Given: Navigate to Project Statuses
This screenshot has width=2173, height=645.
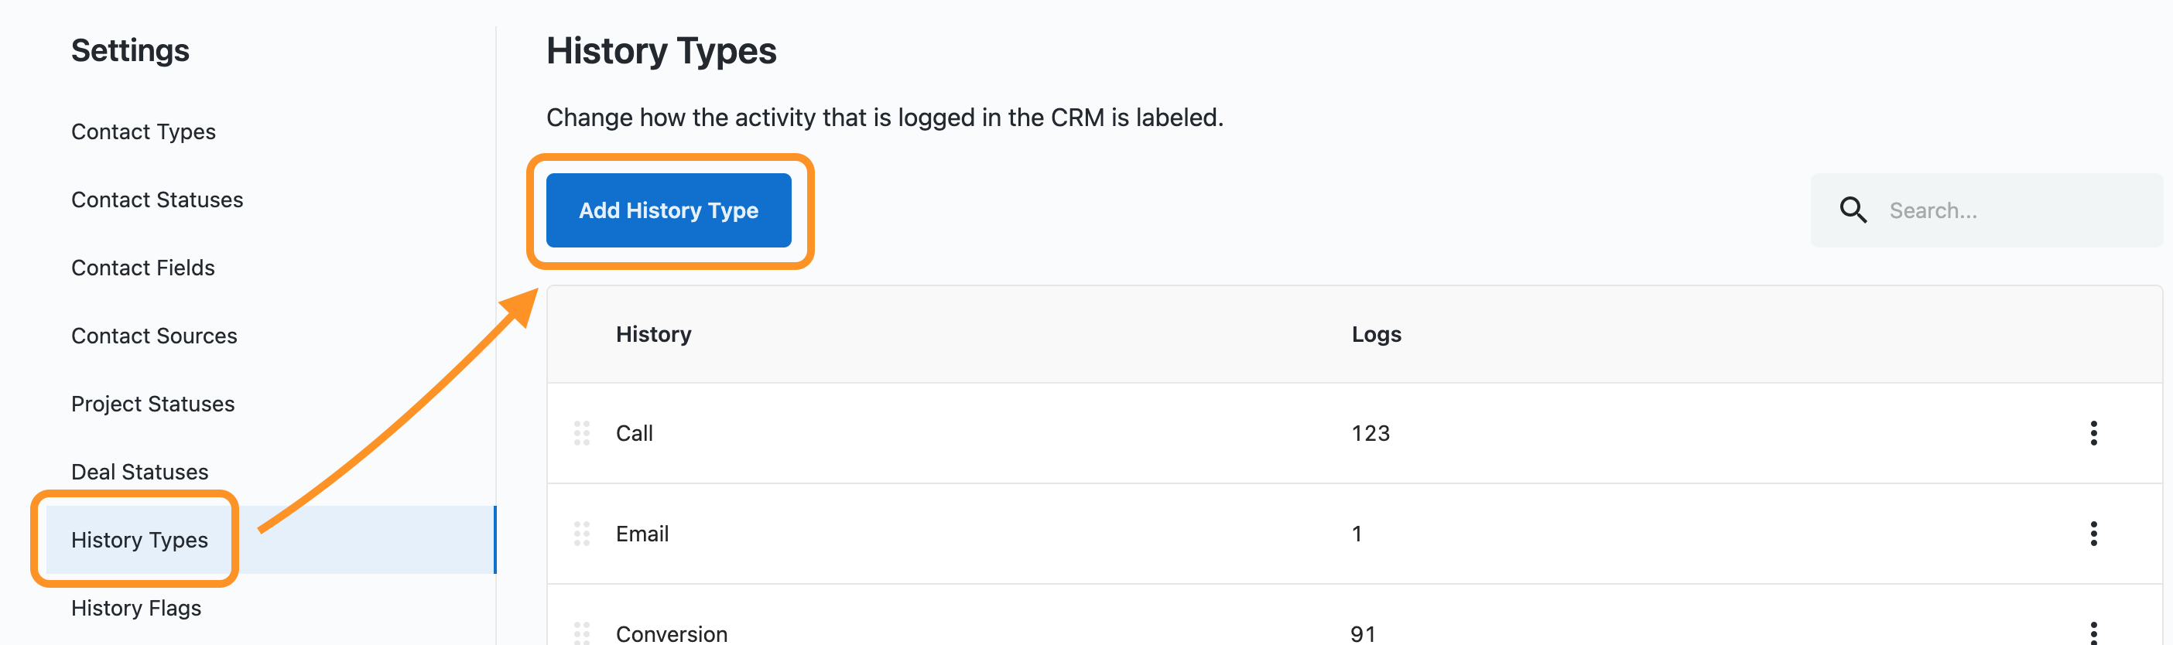Looking at the screenshot, I should tap(152, 404).
